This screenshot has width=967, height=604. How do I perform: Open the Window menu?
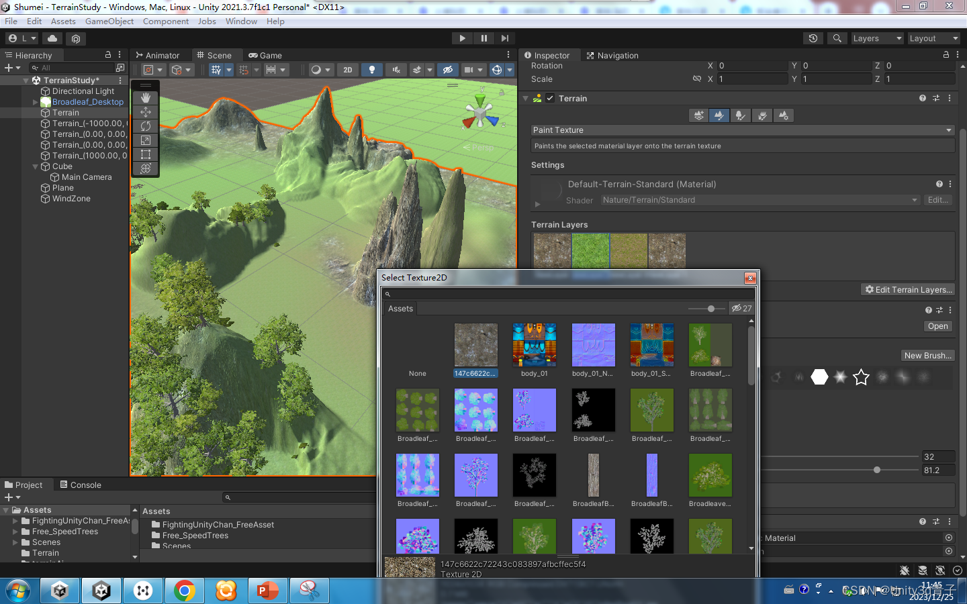tap(241, 21)
